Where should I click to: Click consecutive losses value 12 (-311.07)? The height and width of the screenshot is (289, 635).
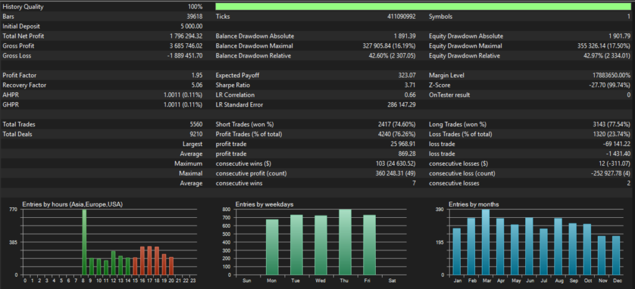click(x=613, y=164)
